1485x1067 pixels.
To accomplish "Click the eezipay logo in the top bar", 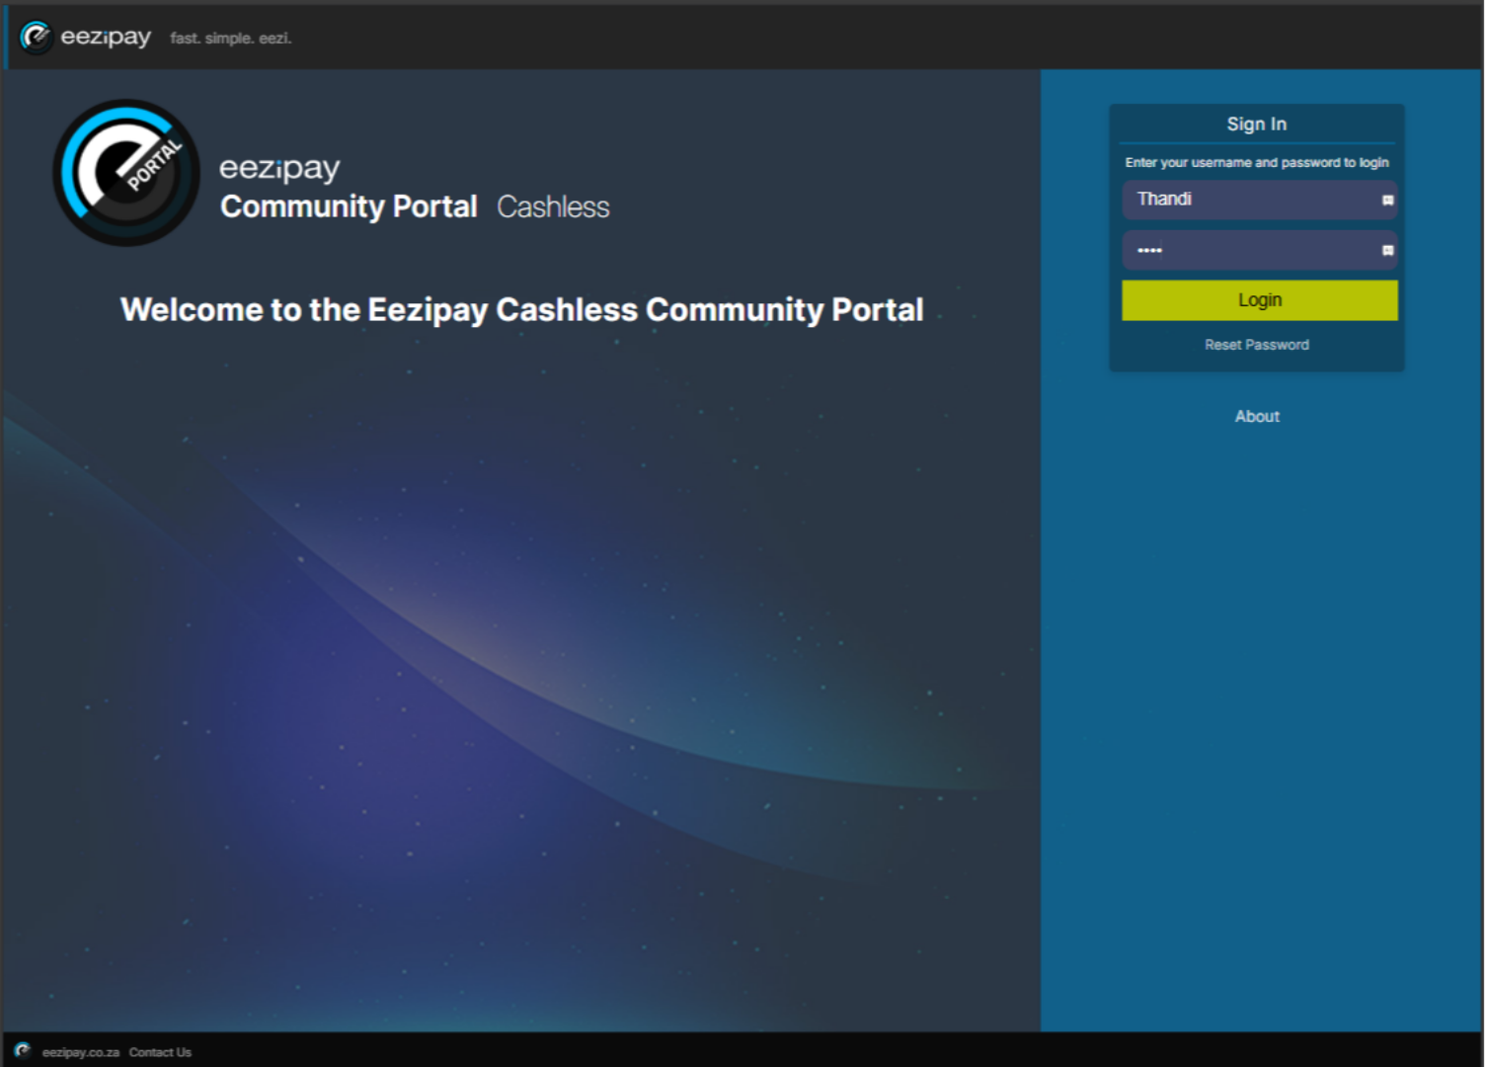I will point(86,38).
